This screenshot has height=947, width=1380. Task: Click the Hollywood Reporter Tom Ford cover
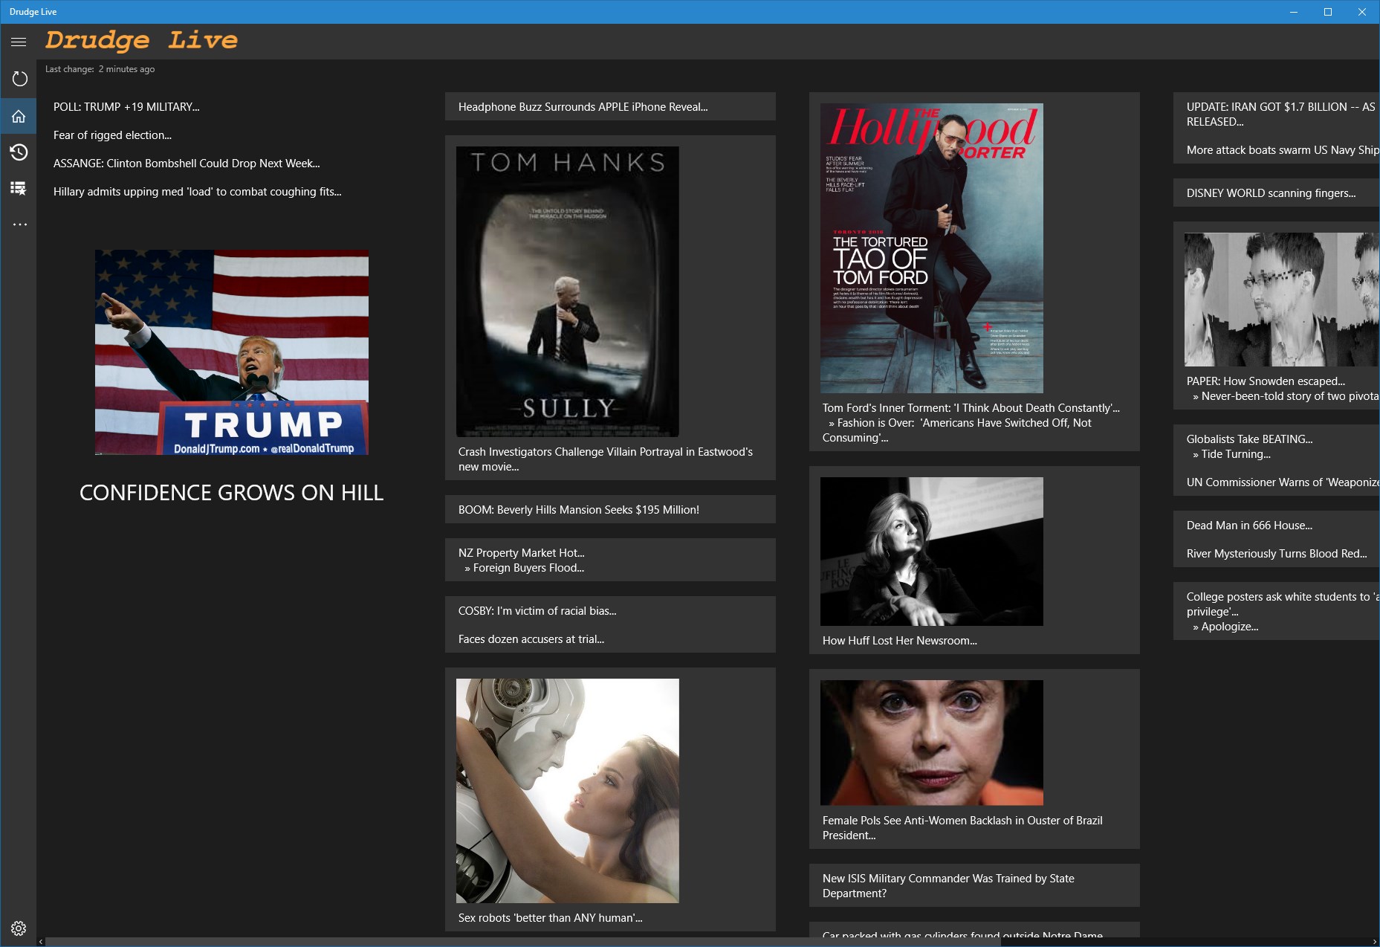point(931,247)
